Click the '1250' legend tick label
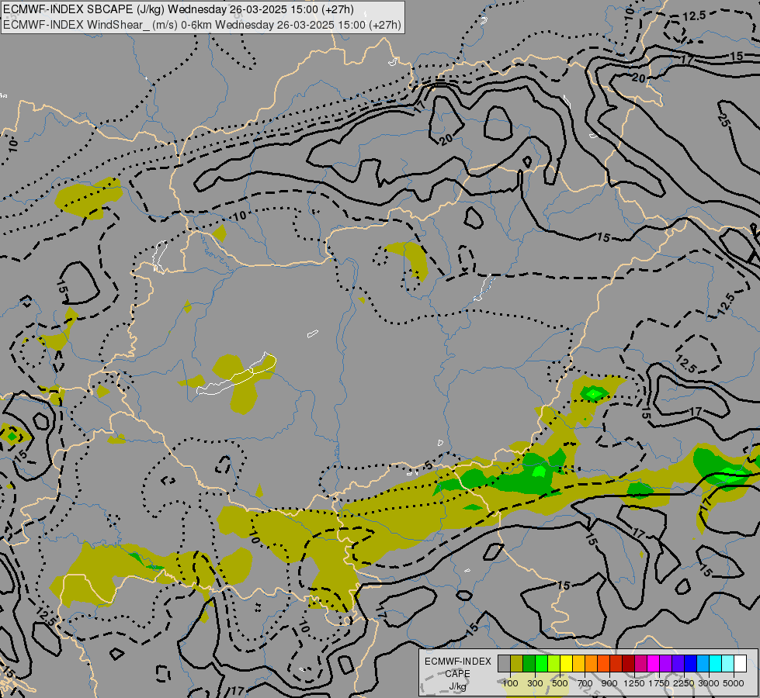This screenshot has height=698, width=760. tap(634, 683)
